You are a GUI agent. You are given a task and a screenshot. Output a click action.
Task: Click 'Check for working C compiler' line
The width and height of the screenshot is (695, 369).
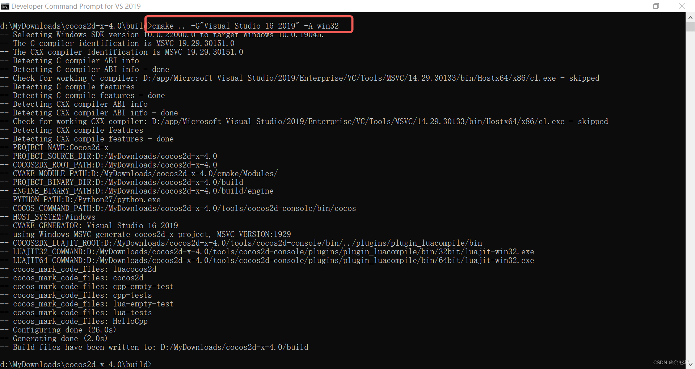point(300,78)
